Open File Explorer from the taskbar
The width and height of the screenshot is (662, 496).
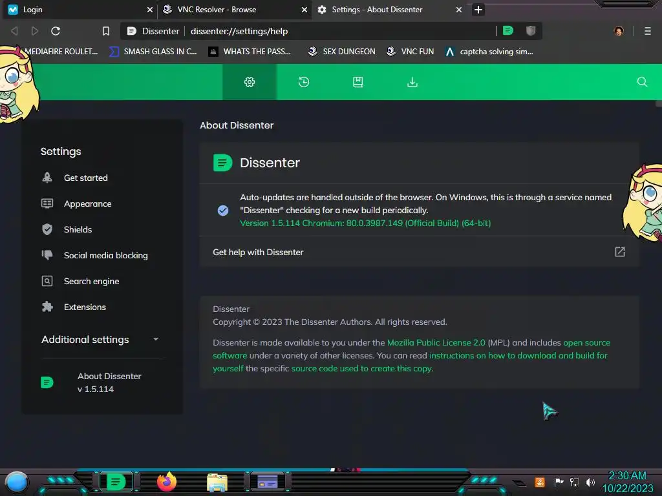[x=217, y=482]
